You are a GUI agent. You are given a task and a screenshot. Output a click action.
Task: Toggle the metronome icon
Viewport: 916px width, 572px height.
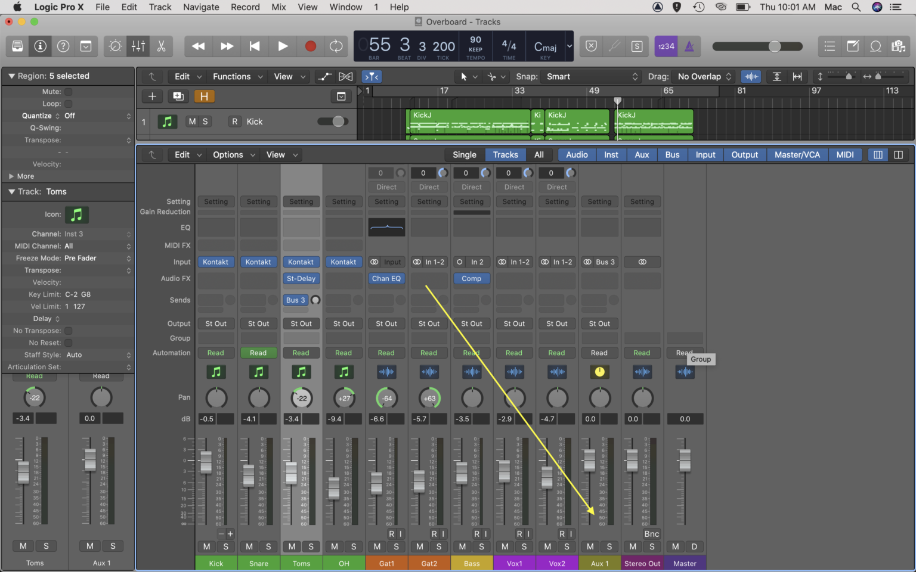tap(689, 46)
